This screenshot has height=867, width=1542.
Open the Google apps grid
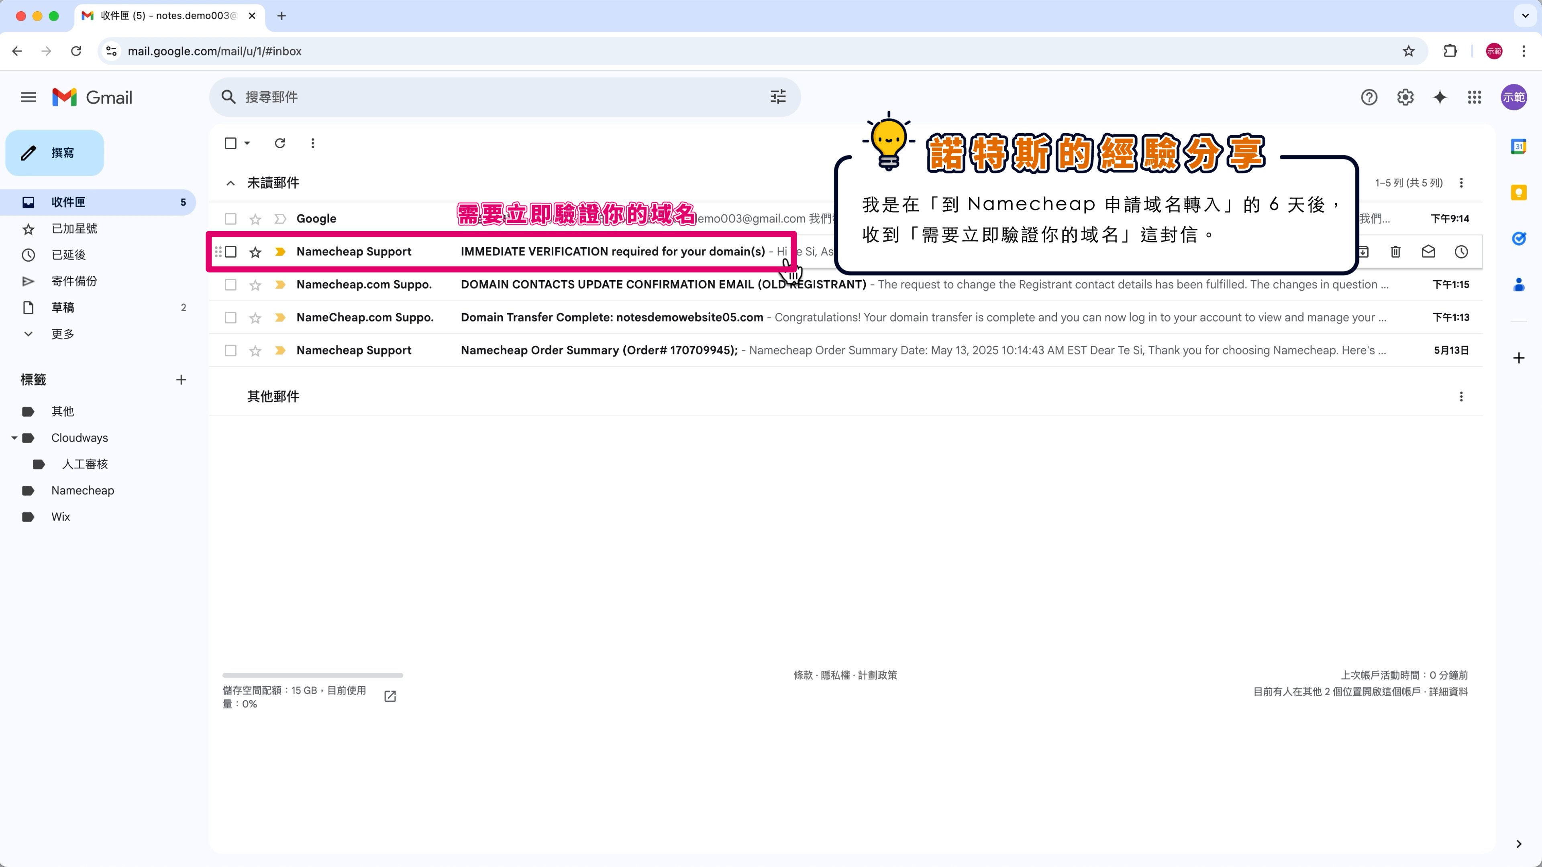pyautogui.click(x=1475, y=97)
